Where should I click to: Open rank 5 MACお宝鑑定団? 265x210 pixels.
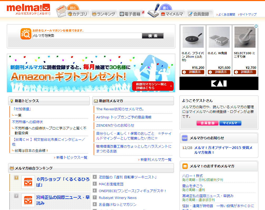point(111,184)
